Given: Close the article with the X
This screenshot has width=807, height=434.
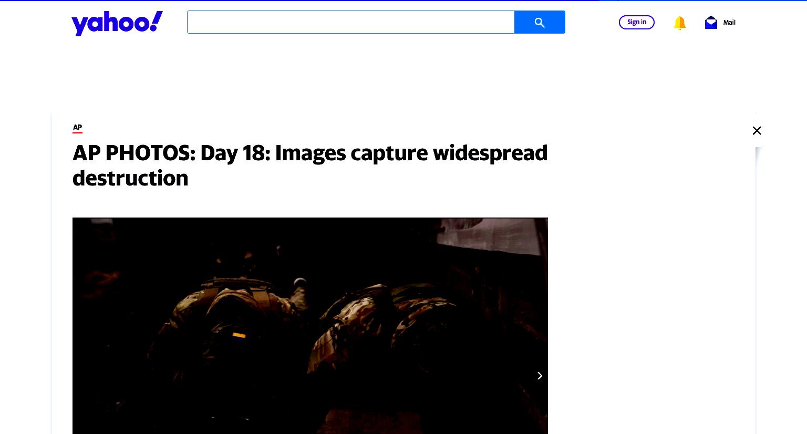Looking at the screenshot, I should point(757,130).
